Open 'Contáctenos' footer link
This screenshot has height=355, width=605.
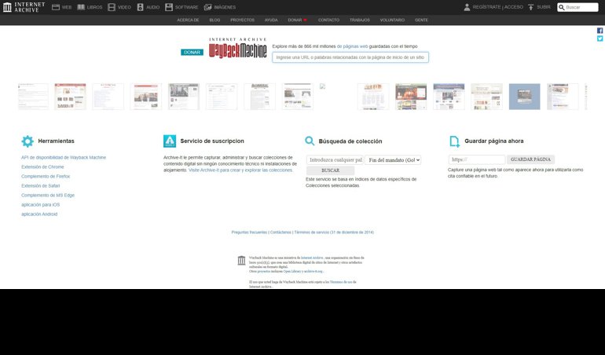click(280, 232)
